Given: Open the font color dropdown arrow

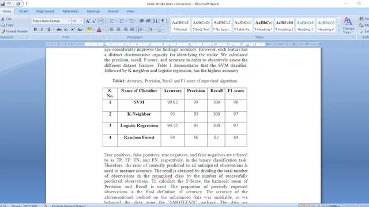Looking at the screenshot, I should tap(104, 29).
